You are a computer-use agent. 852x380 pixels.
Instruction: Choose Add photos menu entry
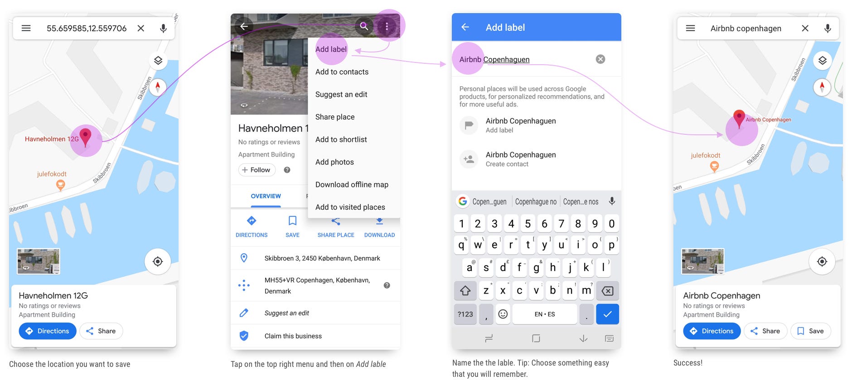(x=354, y=162)
